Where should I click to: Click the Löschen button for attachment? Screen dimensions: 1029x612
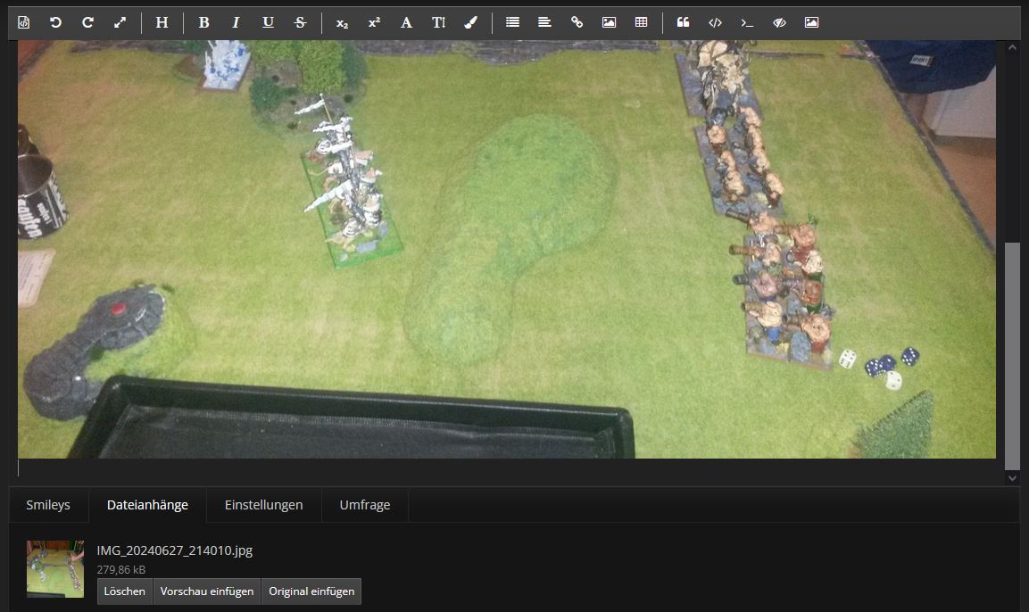pos(124,591)
